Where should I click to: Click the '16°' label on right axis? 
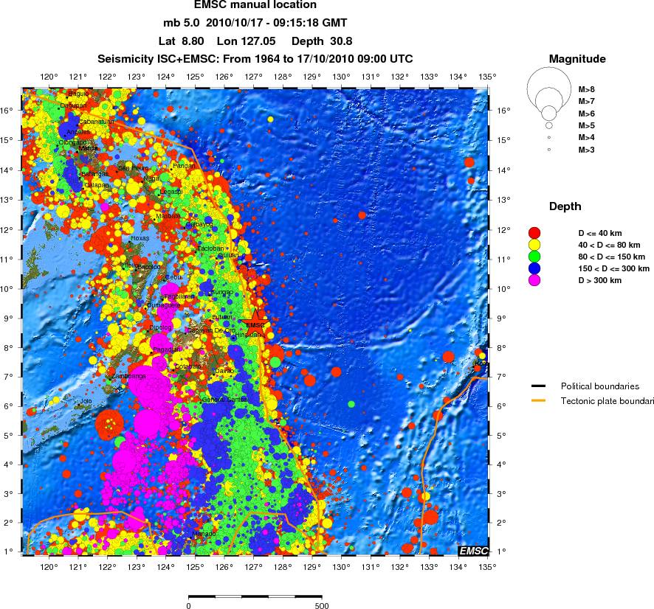[x=503, y=111]
